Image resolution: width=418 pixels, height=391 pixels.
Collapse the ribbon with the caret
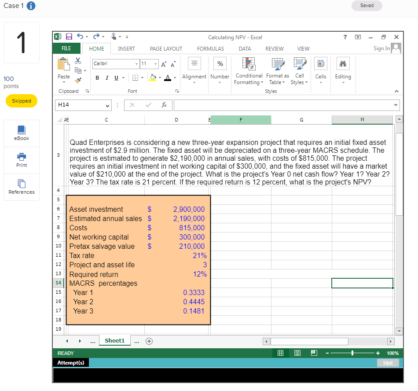397,91
